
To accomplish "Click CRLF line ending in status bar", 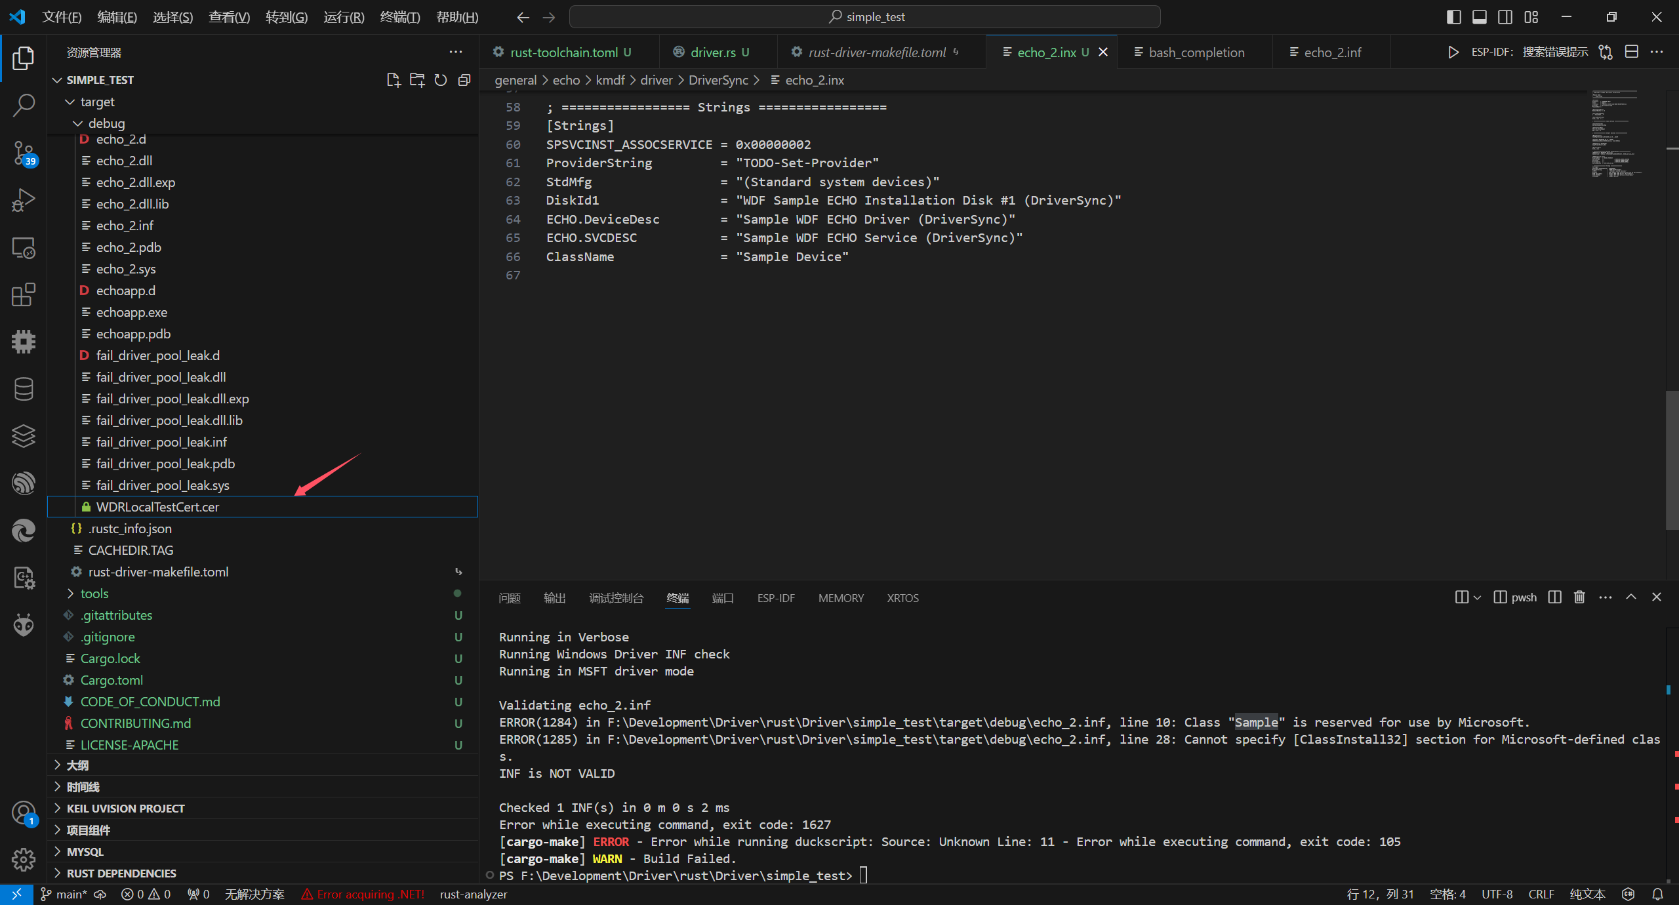I will [x=1541, y=895].
